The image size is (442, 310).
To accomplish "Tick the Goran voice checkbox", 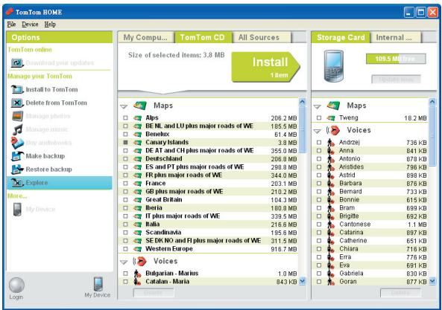I will [x=319, y=282].
